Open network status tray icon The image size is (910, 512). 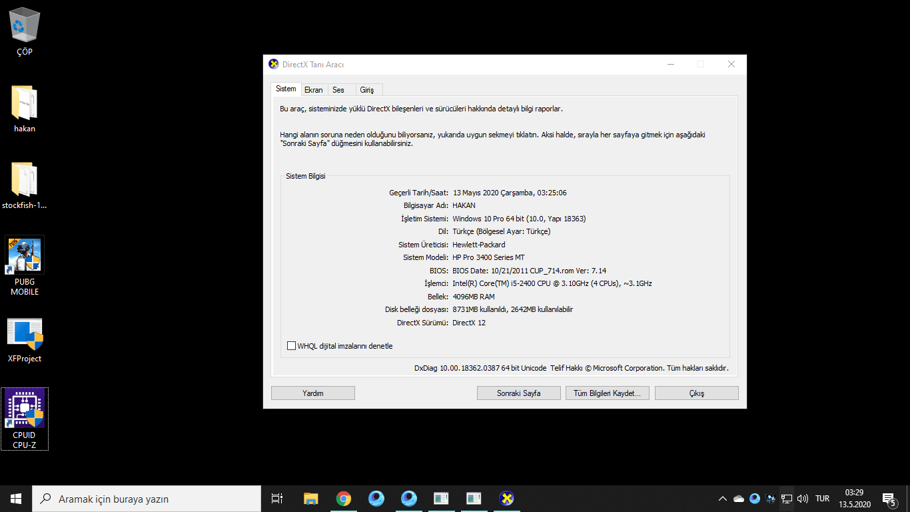click(787, 499)
